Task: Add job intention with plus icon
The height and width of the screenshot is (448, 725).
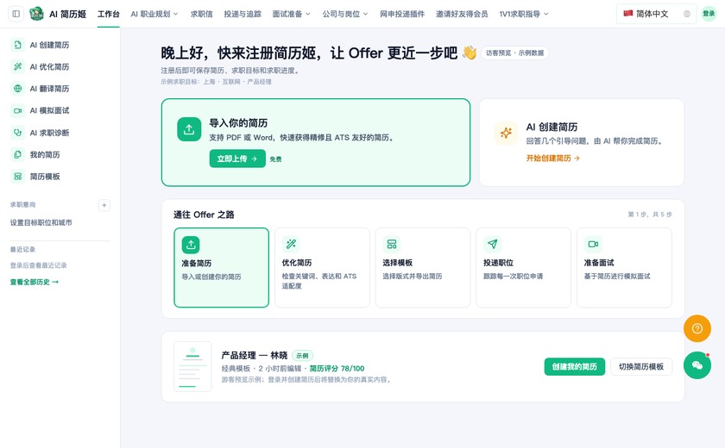Action: (x=104, y=205)
